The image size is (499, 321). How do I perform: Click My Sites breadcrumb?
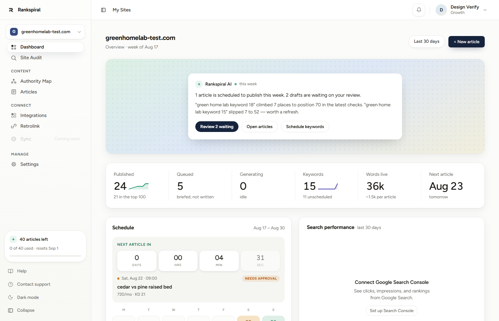122,10
